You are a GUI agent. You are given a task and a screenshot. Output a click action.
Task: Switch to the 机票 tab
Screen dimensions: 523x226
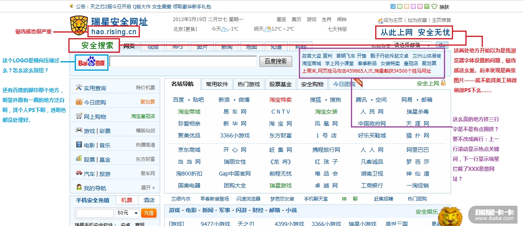tap(127, 200)
